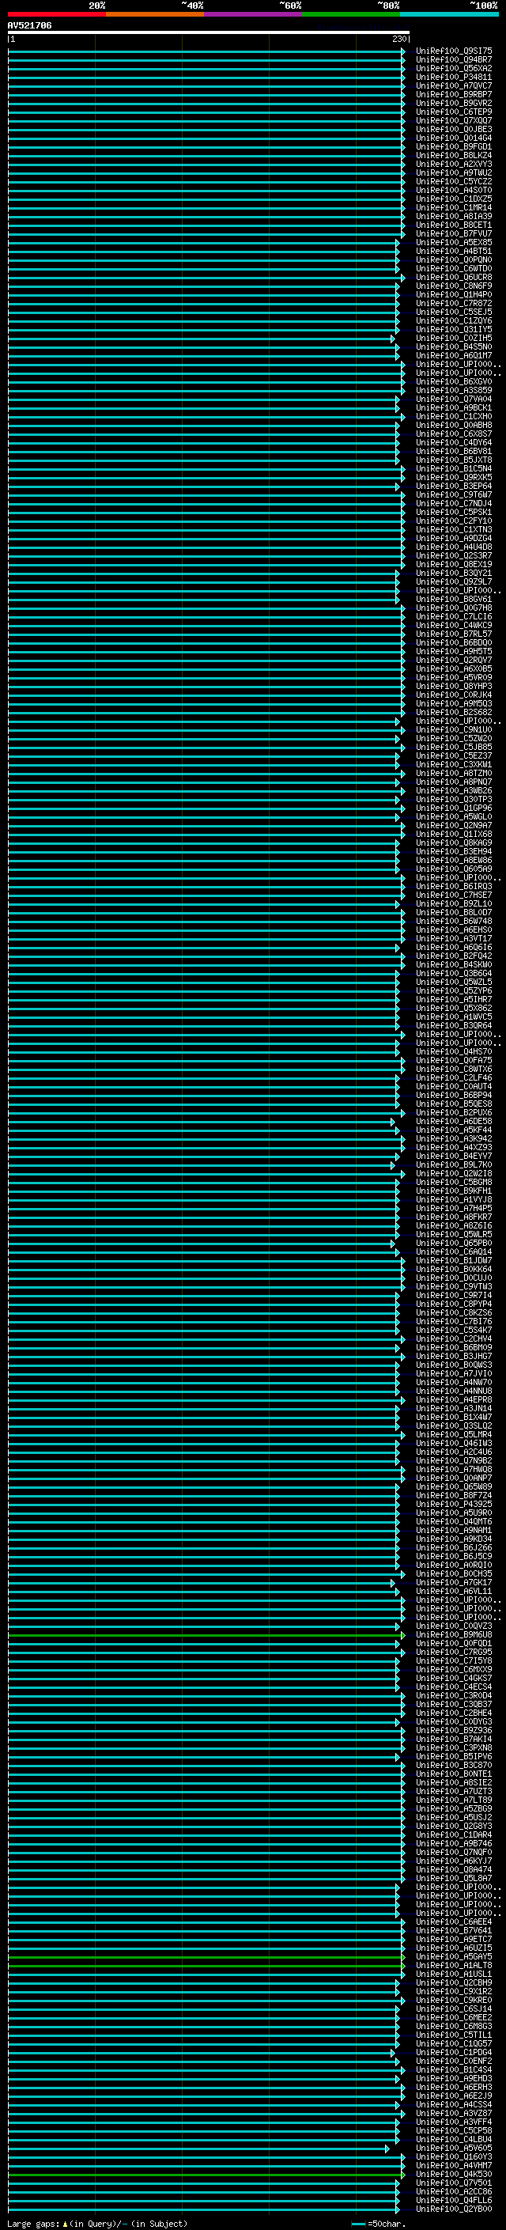
Task: Select hit UniRef100_B9KFH1
Action: pos(454,1191)
